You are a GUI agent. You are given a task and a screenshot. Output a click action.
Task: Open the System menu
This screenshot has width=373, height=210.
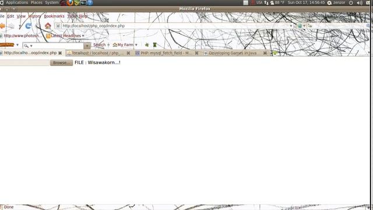(x=52, y=2)
